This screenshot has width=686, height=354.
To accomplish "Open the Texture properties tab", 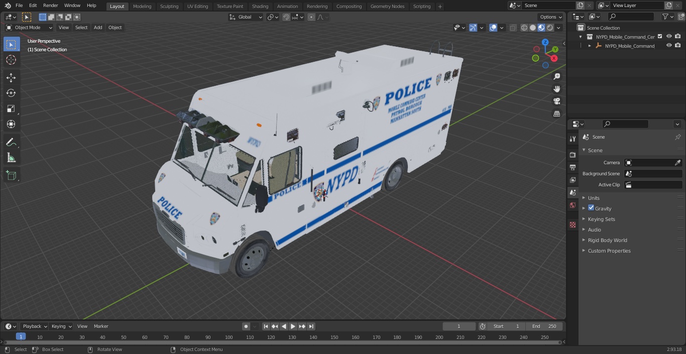I will pyautogui.click(x=573, y=224).
